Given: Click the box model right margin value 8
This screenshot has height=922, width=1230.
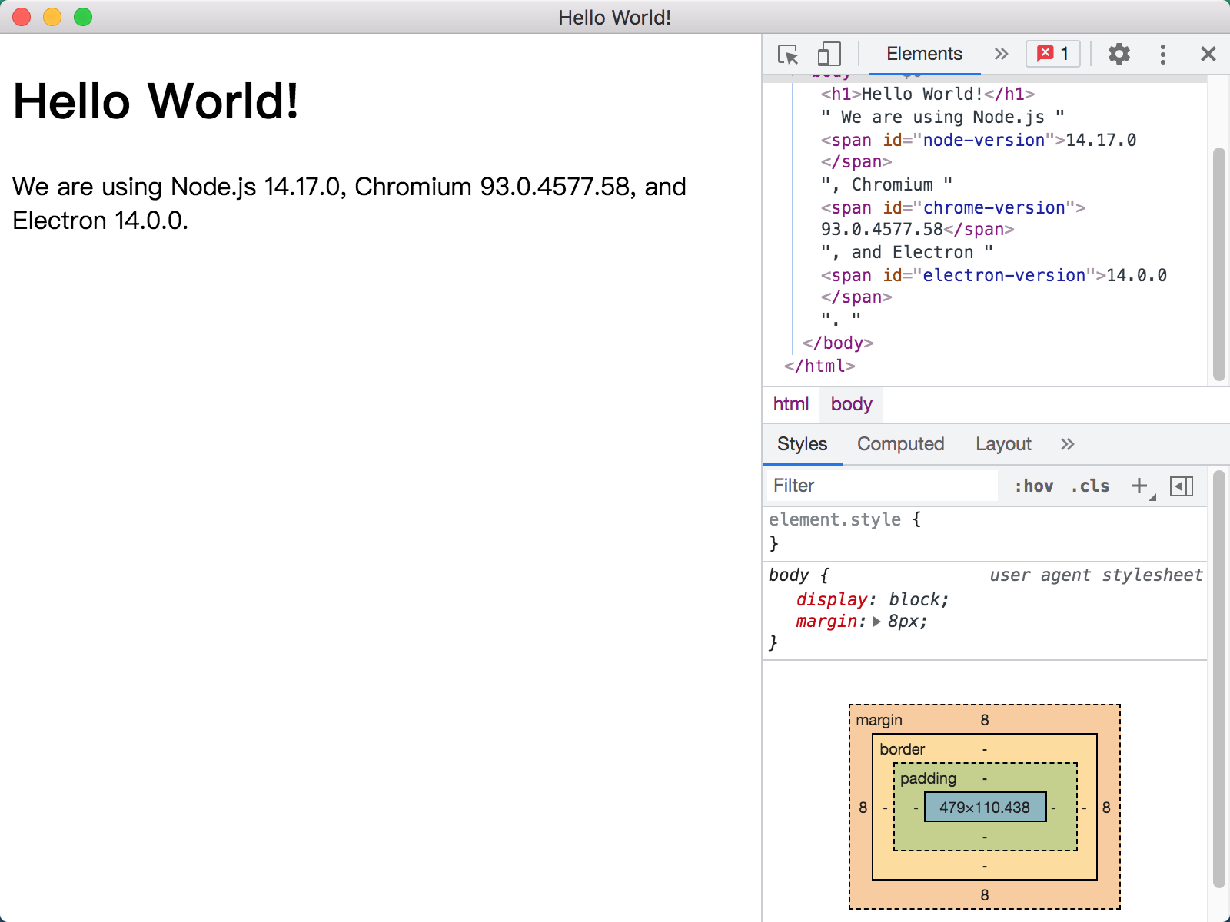Looking at the screenshot, I should [1106, 808].
